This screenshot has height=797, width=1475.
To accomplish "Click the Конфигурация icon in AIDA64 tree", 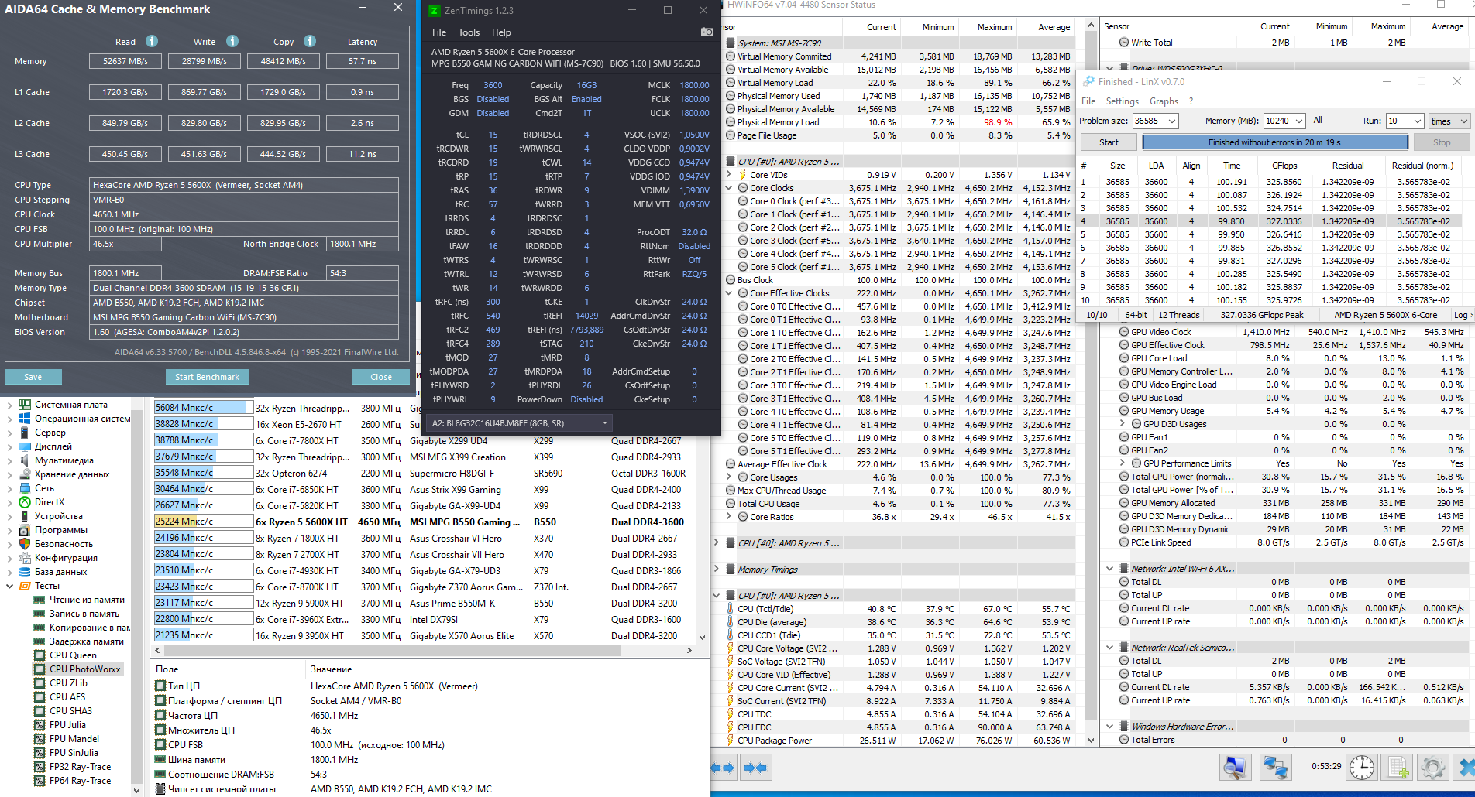I will pyautogui.click(x=25, y=558).
